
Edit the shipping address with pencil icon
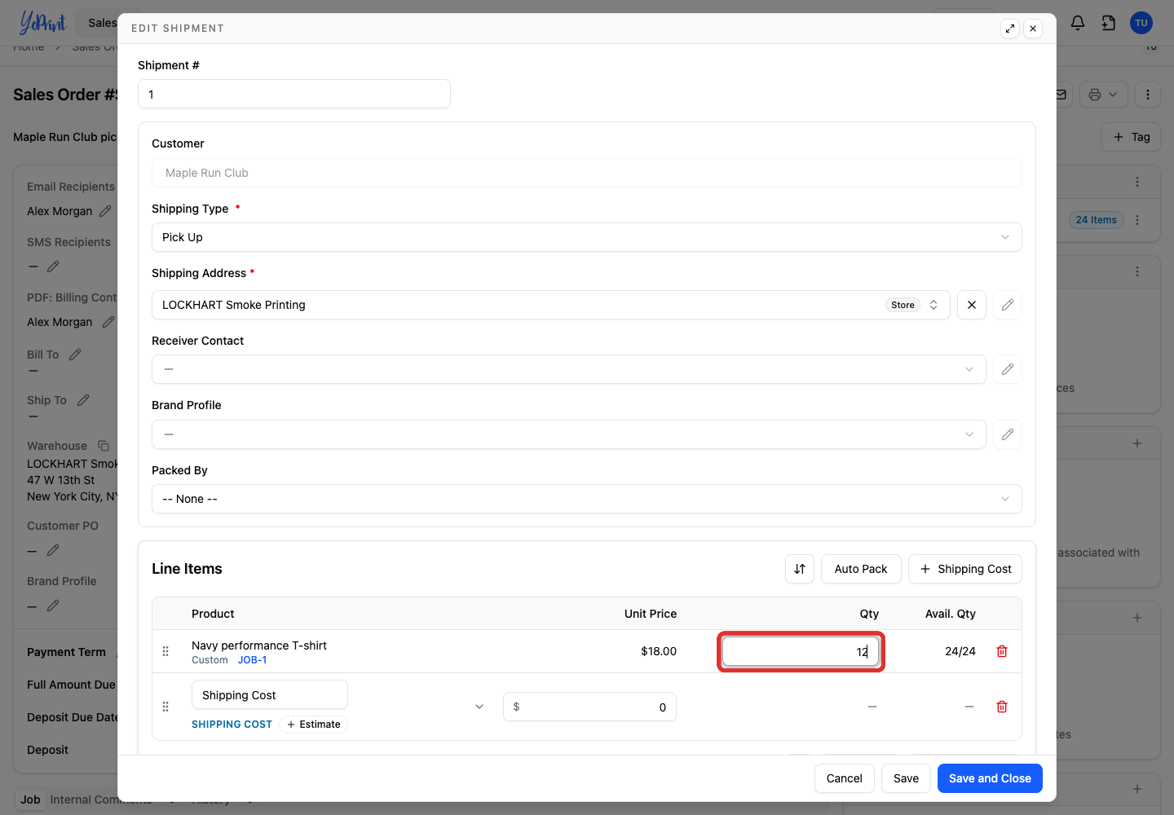point(1008,305)
